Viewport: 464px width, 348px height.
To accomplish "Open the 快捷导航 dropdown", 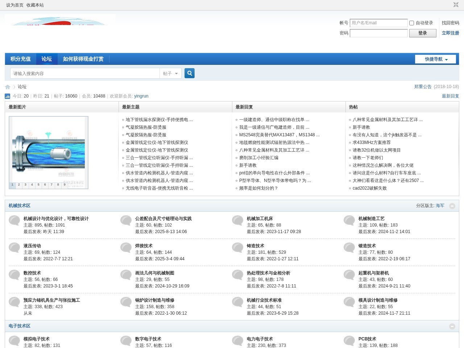I will pyautogui.click(x=435, y=59).
